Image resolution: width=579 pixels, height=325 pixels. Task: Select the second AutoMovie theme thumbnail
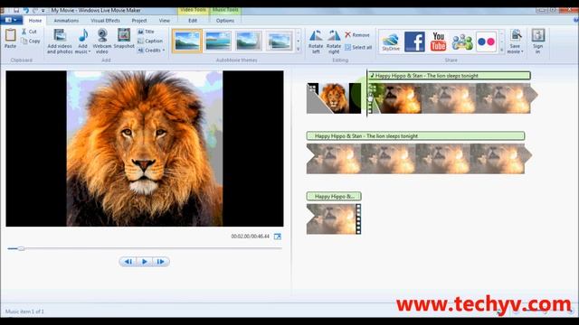tap(218, 41)
